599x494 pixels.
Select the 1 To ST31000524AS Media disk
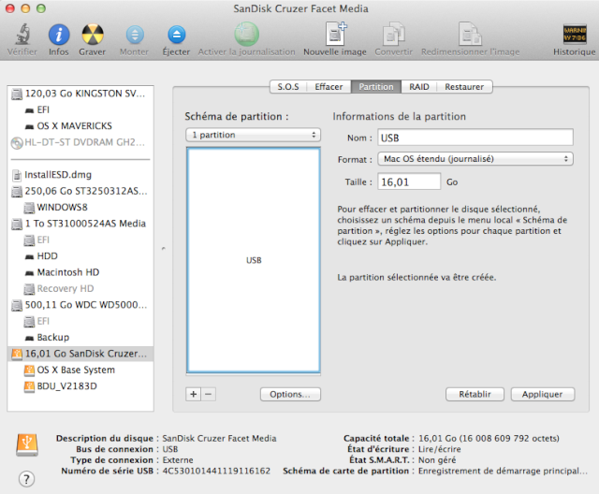click(x=80, y=224)
